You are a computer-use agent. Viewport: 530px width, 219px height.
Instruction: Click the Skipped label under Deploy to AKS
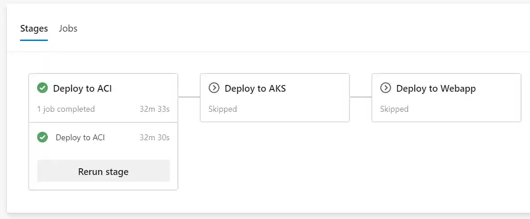(223, 109)
